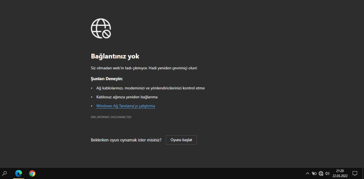Click the Şunları Deneyin subheading
Image resolution: width=364 pixels, height=179 pixels.
pos(106,79)
